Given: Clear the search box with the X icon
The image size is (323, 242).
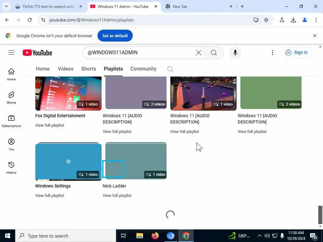Looking at the screenshot, I should pos(199,53).
